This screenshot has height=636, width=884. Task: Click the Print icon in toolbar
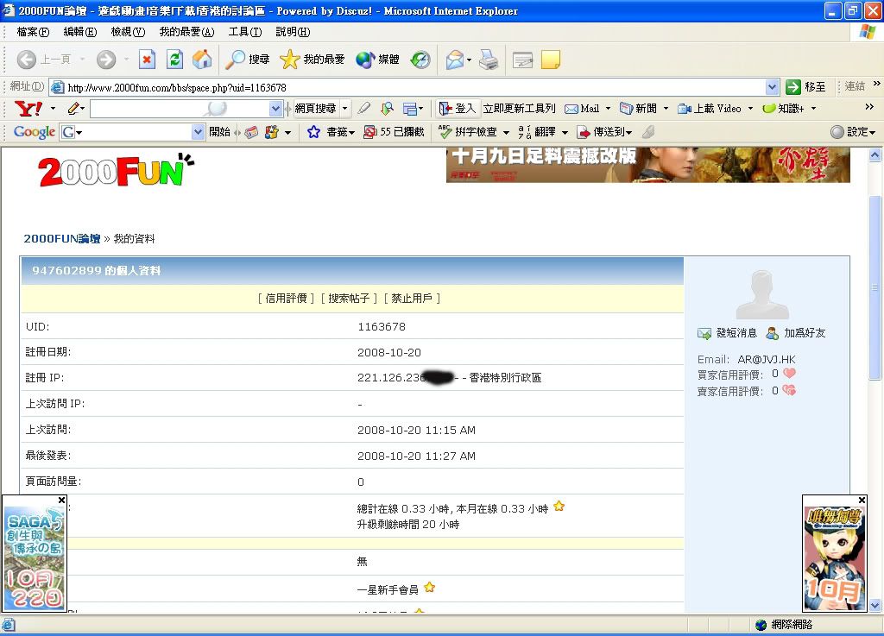click(489, 60)
